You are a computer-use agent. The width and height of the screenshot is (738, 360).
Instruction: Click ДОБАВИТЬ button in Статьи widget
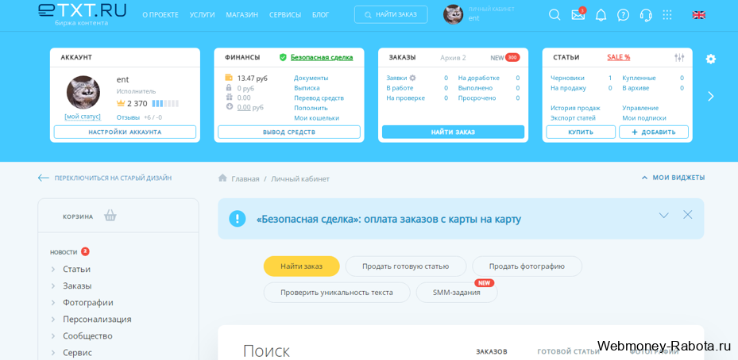(x=654, y=132)
